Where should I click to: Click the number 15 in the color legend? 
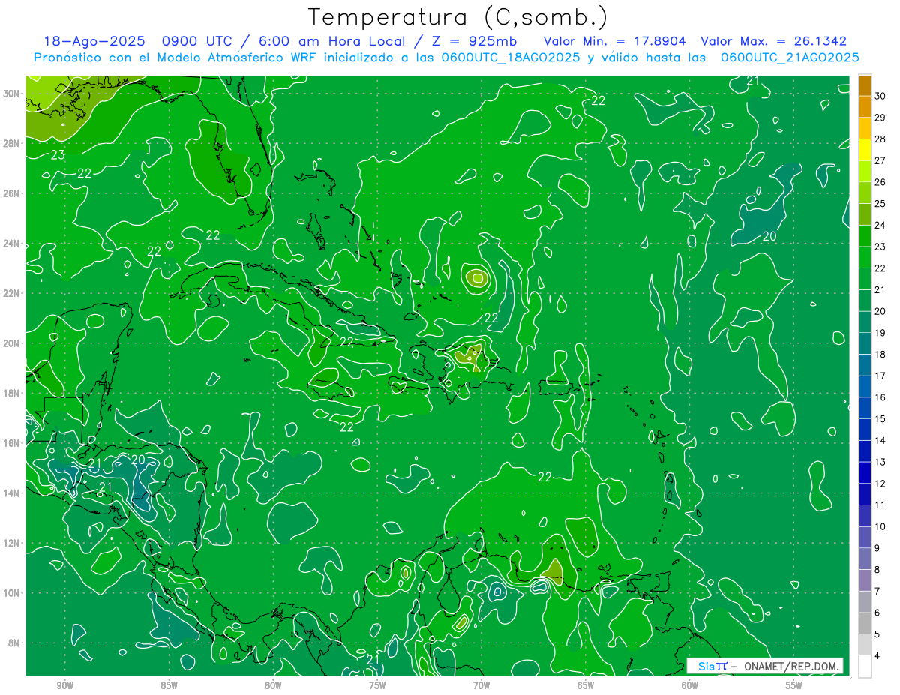tap(880, 418)
